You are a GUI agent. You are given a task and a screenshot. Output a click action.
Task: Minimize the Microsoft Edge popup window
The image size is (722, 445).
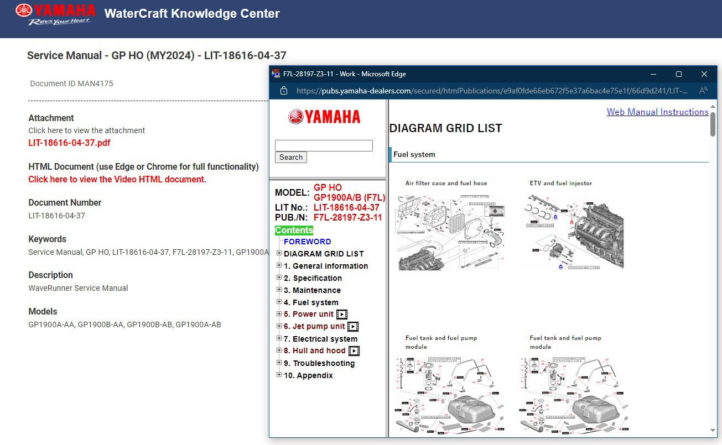click(x=653, y=74)
